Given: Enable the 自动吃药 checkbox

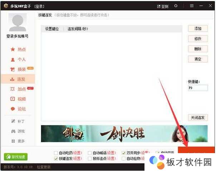Looking at the screenshot, I should pos(56,153).
